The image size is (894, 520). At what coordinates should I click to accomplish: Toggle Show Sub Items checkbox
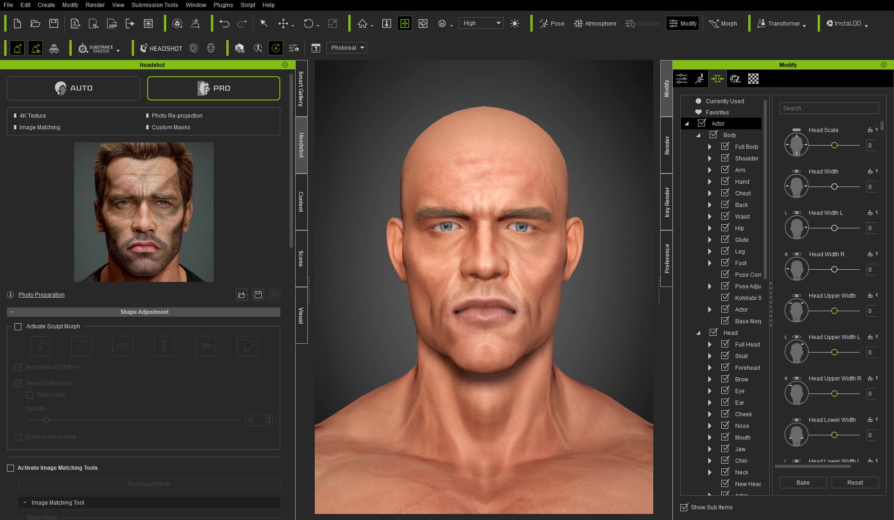tap(684, 507)
